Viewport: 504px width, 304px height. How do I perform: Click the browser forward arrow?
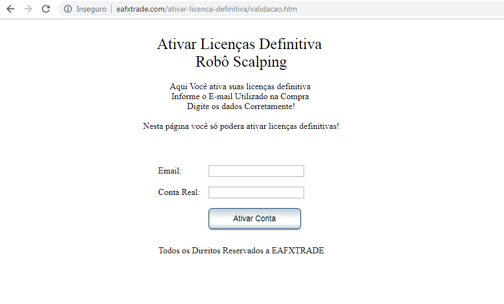(x=28, y=9)
